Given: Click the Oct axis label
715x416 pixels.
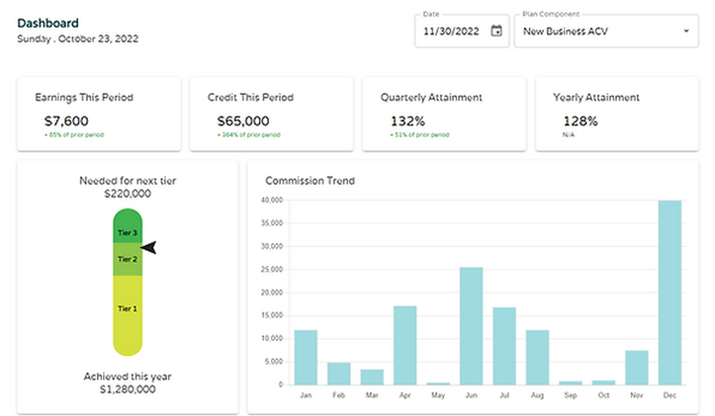Looking at the screenshot, I should coord(603,395).
